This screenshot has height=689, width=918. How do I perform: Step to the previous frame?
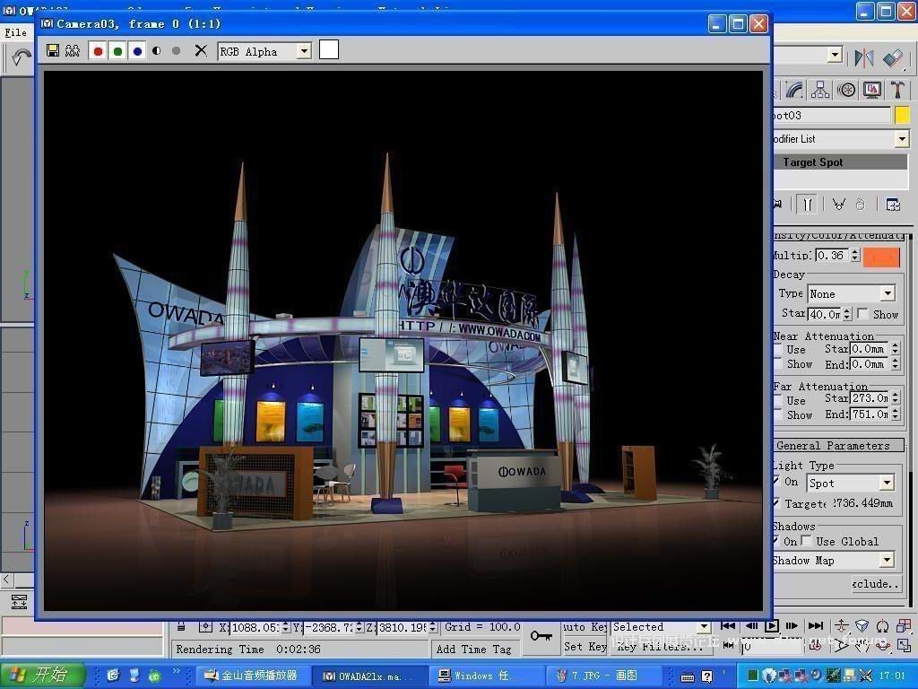(x=751, y=625)
